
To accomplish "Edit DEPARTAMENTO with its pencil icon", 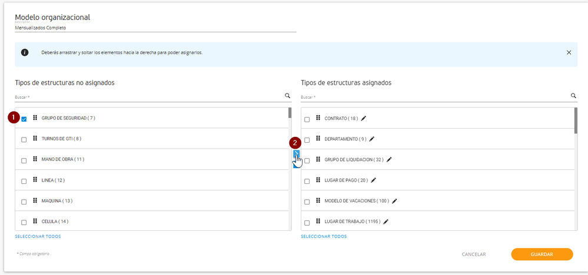I will [x=371, y=139].
